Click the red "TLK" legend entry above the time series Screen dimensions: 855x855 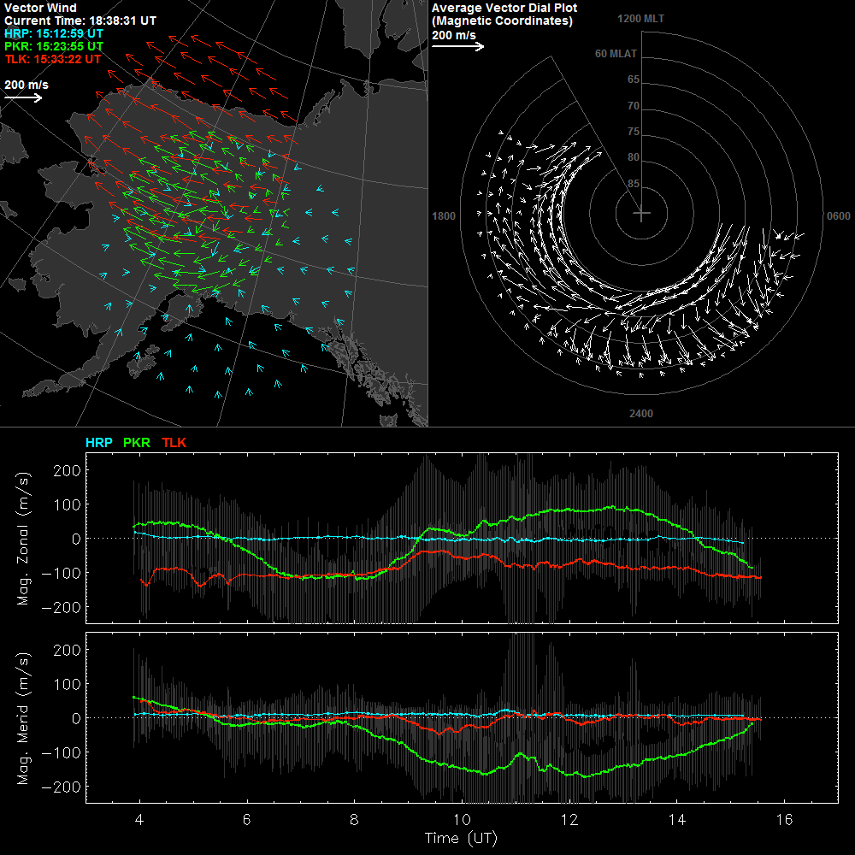(174, 442)
